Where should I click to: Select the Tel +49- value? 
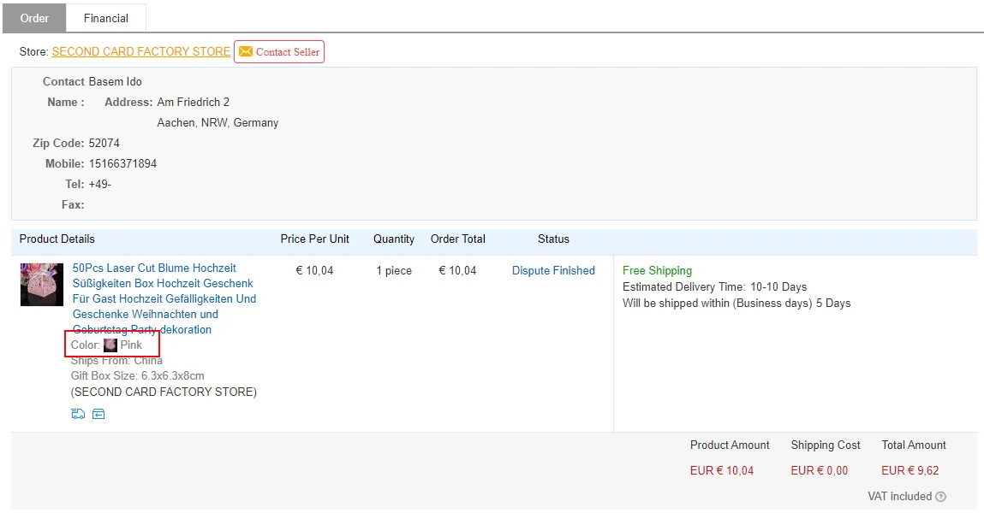pos(100,185)
